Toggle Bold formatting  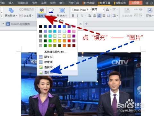coord(73,16)
